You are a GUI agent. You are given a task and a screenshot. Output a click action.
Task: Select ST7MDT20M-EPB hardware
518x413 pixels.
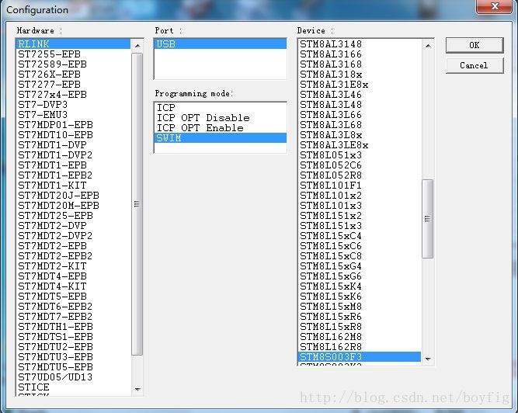click(73, 206)
